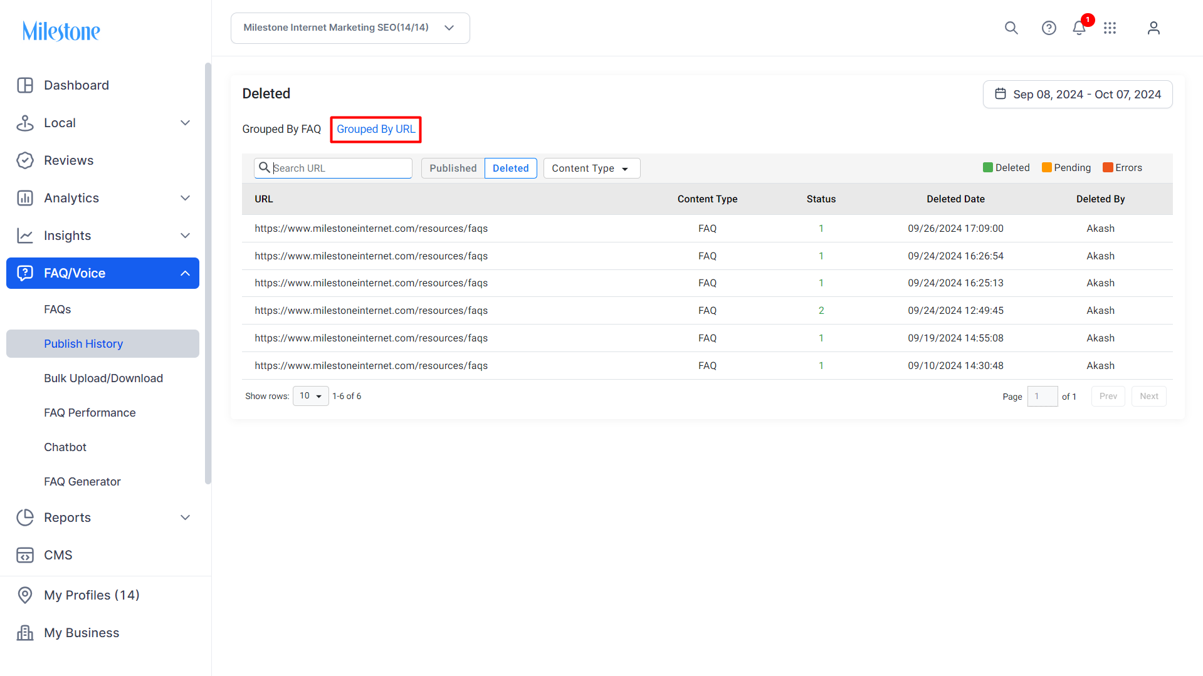Click the green Deleted legend swatch
Viewport: 1203px width, 676px height.
988,167
